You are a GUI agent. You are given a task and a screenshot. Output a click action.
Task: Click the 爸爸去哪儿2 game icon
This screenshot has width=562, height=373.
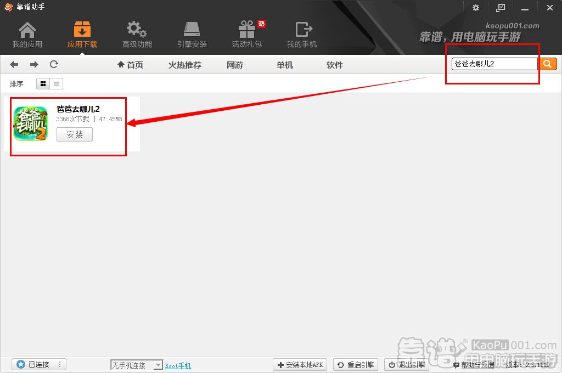pyautogui.click(x=31, y=123)
